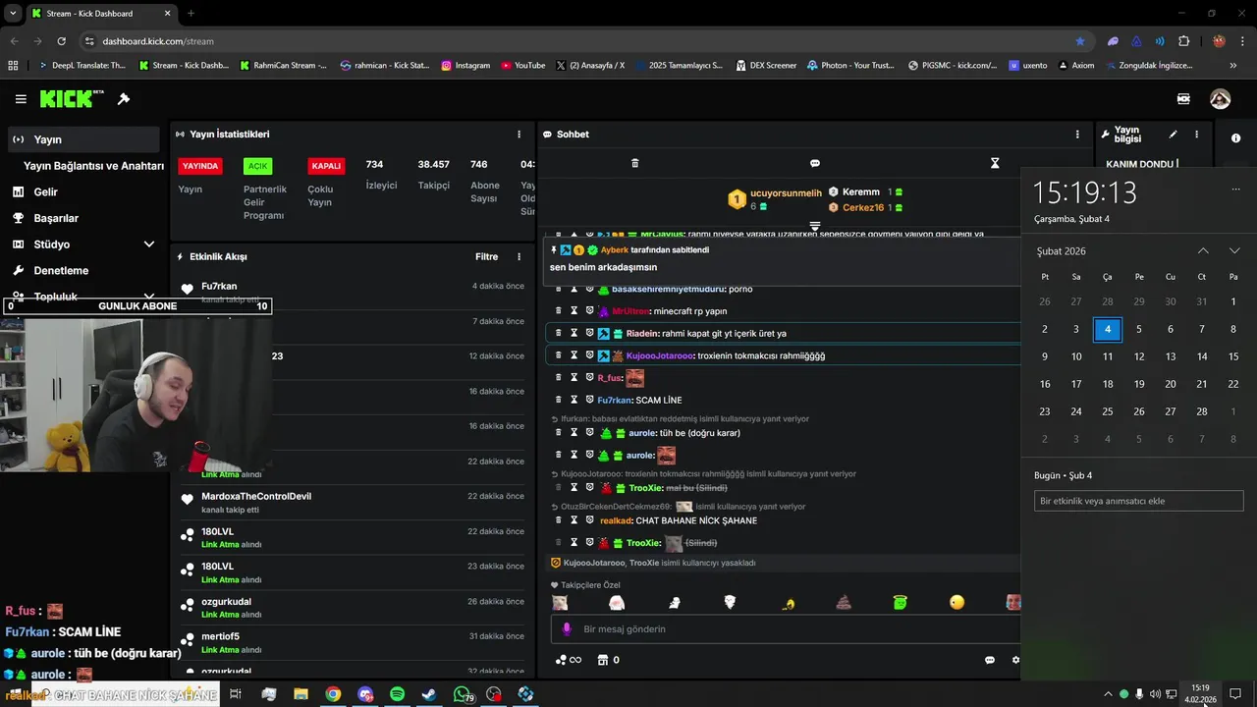1257x707 pixels.
Task: Open Steam from the taskbar
Action: click(x=429, y=694)
